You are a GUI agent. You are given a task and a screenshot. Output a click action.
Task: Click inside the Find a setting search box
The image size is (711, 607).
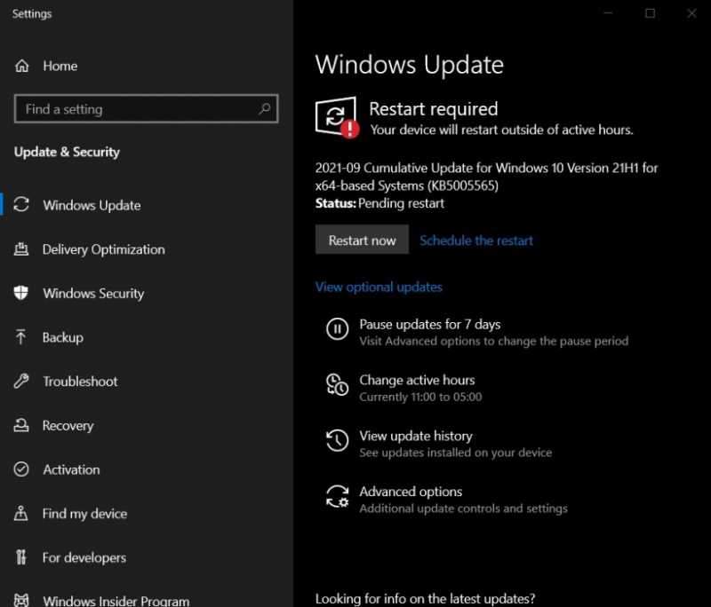tap(133, 108)
